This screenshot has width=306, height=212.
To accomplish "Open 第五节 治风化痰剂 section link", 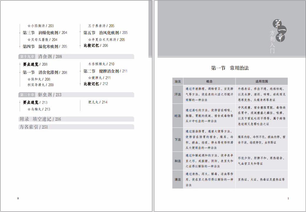I will click(x=105, y=33).
